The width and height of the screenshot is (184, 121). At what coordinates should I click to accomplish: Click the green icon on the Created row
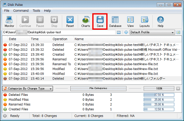tap(5, 55)
